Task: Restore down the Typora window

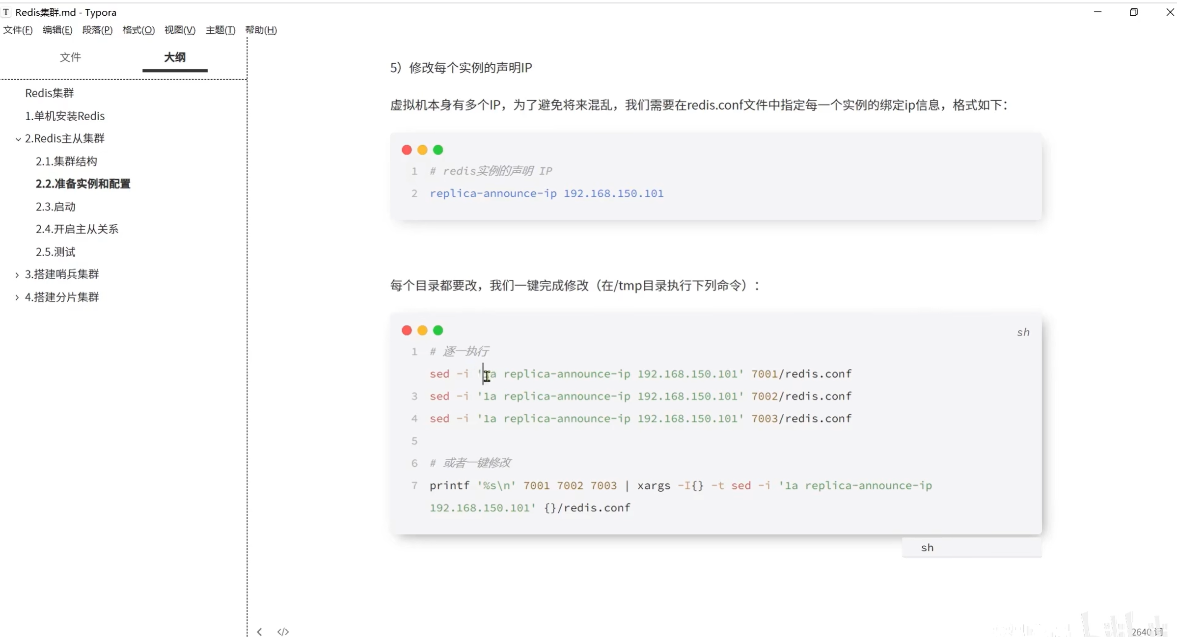Action: coord(1133,12)
